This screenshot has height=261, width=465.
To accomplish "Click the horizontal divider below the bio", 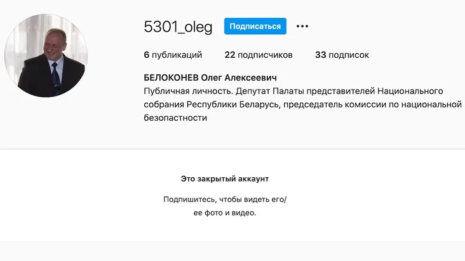I will [x=232, y=149].
